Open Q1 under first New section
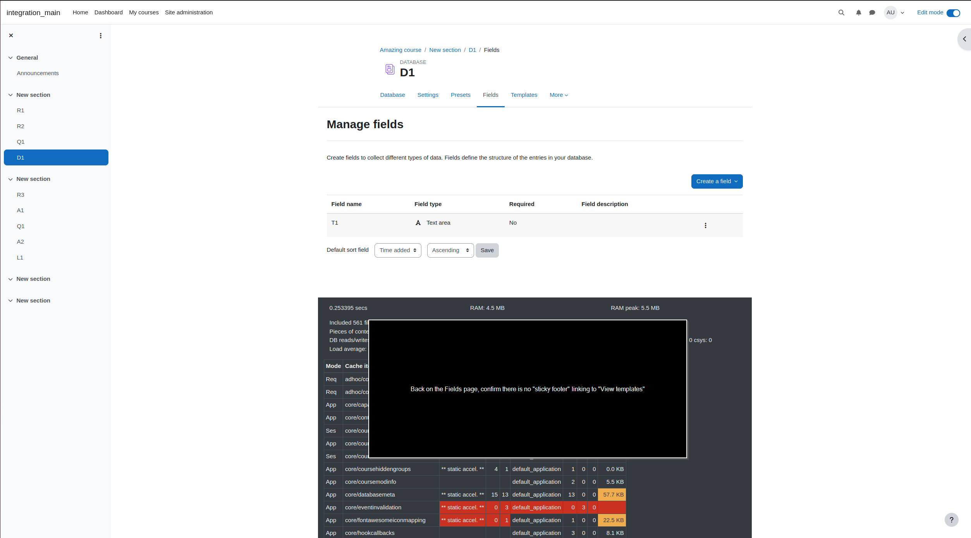 click(21, 142)
